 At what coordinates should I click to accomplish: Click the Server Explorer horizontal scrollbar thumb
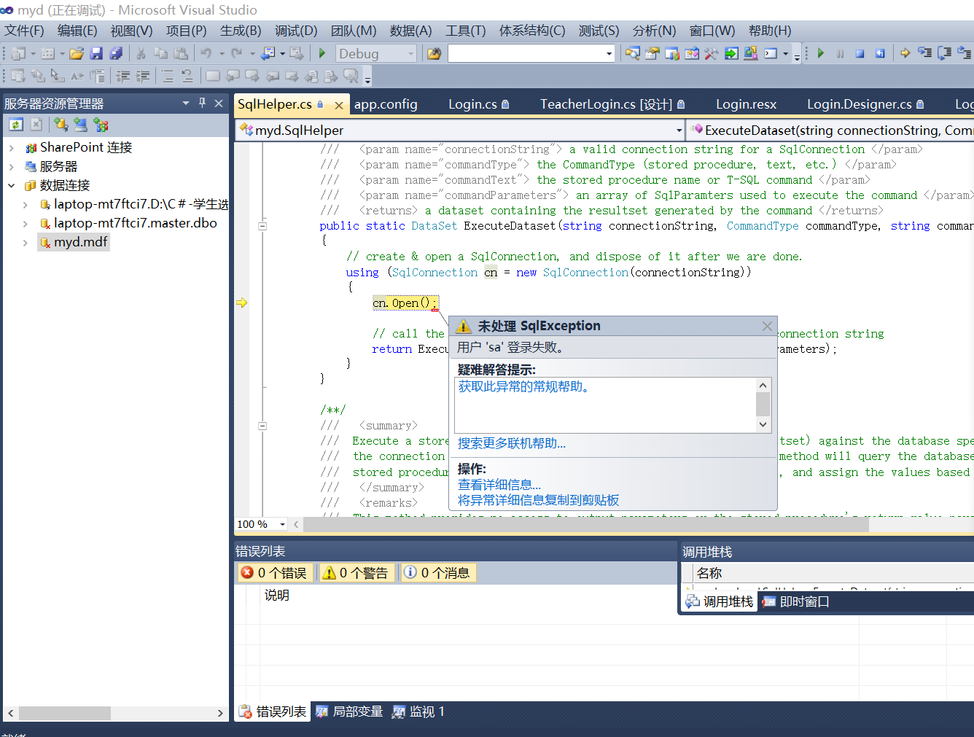click(65, 713)
